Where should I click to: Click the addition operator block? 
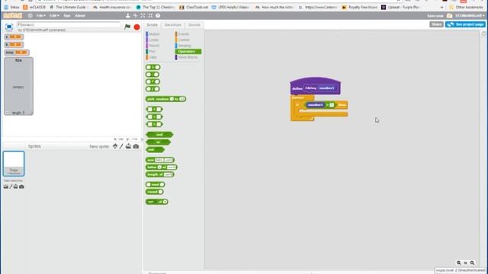coord(152,68)
